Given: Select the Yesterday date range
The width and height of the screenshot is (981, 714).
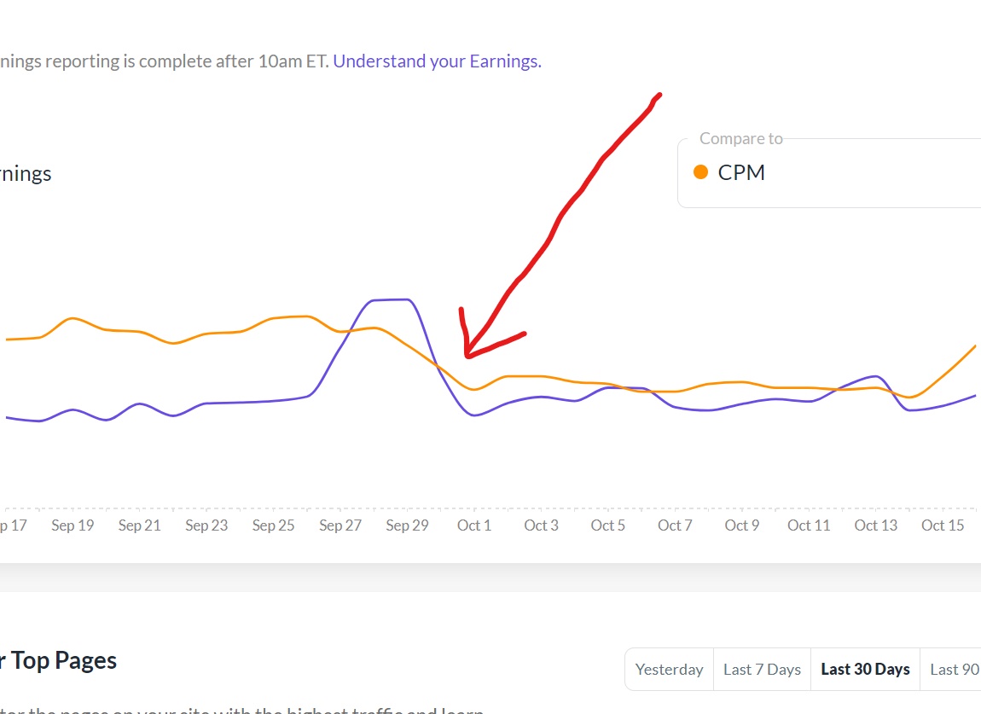Looking at the screenshot, I should pos(670,670).
